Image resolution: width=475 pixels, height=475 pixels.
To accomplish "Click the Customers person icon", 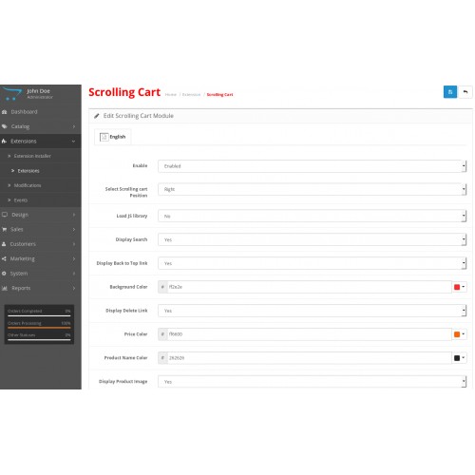I will [4, 244].
